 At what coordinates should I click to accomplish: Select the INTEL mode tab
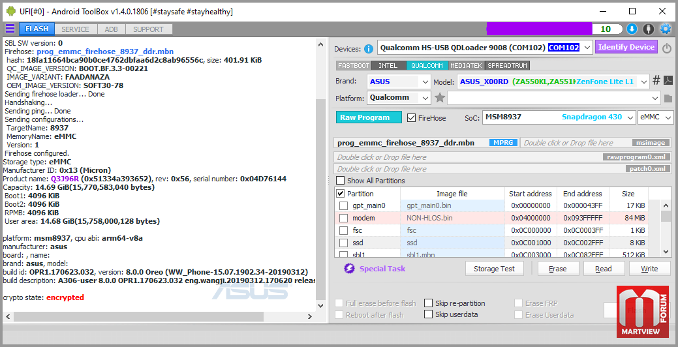click(388, 66)
